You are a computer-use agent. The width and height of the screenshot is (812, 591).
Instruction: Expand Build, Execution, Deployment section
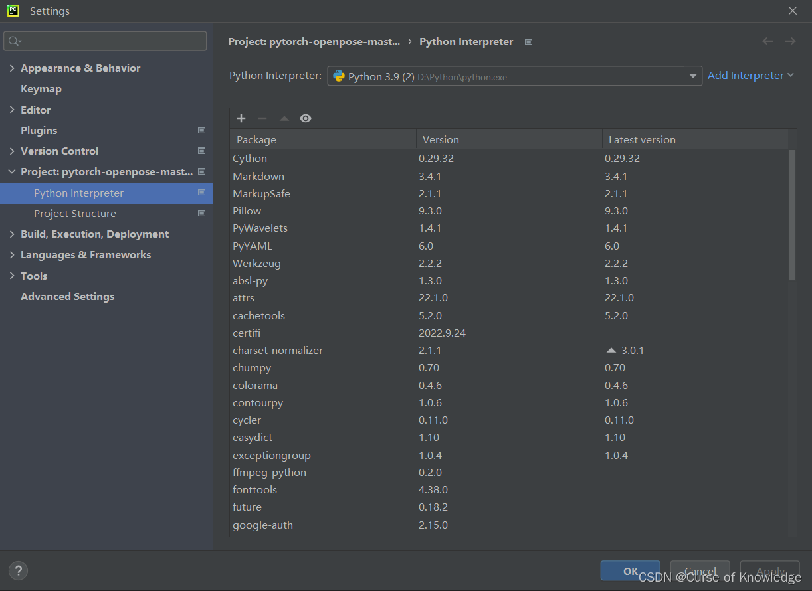[12, 234]
